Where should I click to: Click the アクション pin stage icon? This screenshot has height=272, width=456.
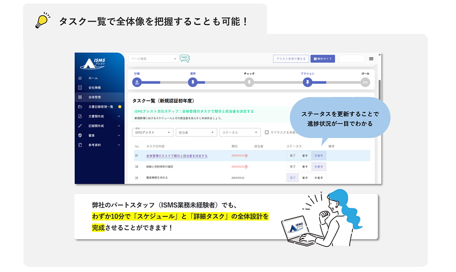click(x=307, y=82)
